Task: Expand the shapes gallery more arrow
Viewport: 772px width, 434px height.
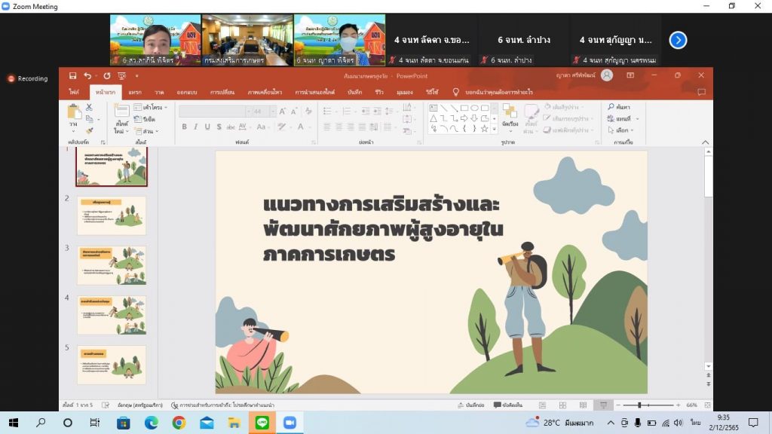Action: [495, 129]
